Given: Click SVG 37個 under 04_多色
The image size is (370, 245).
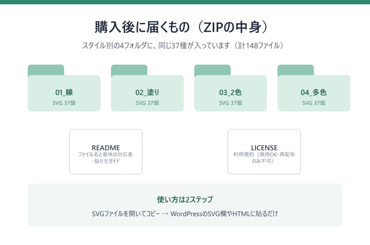Looking at the screenshot, I should (x=314, y=103).
